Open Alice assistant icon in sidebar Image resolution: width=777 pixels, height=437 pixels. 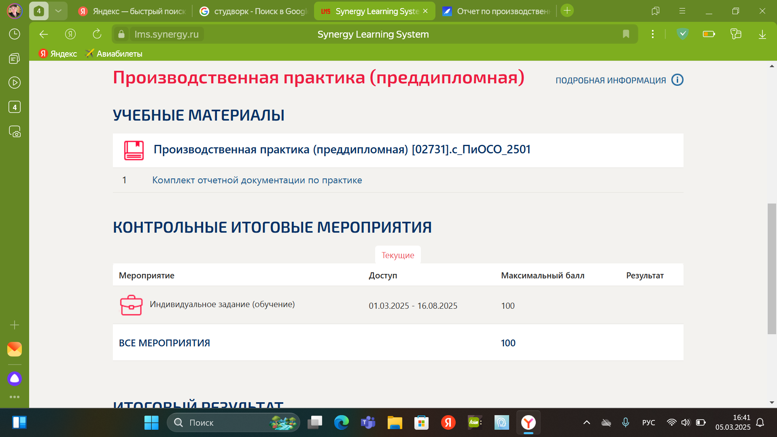pos(15,379)
